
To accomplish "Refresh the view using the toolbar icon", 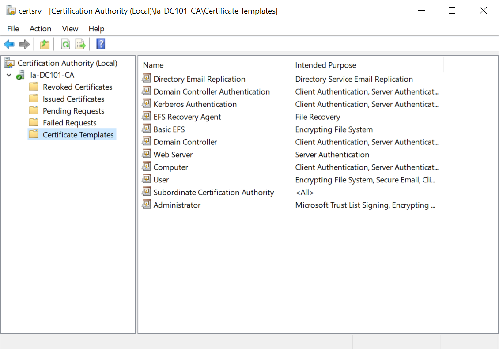I will pos(65,44).
